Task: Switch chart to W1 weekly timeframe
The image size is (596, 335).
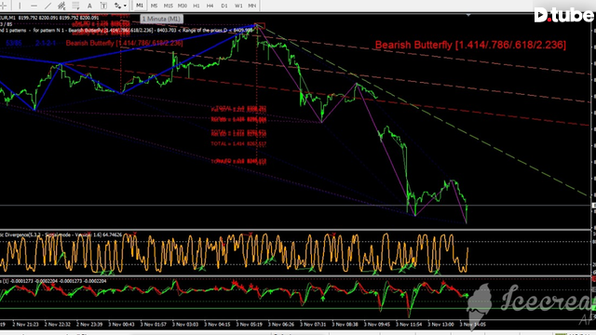Action: 238,6
